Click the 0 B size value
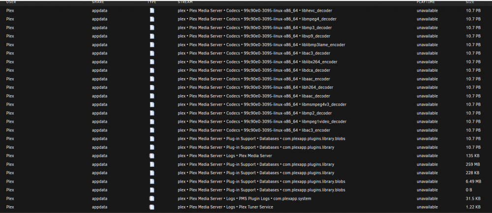This screenshot has width=492, height=213. (x=469, y=190)
